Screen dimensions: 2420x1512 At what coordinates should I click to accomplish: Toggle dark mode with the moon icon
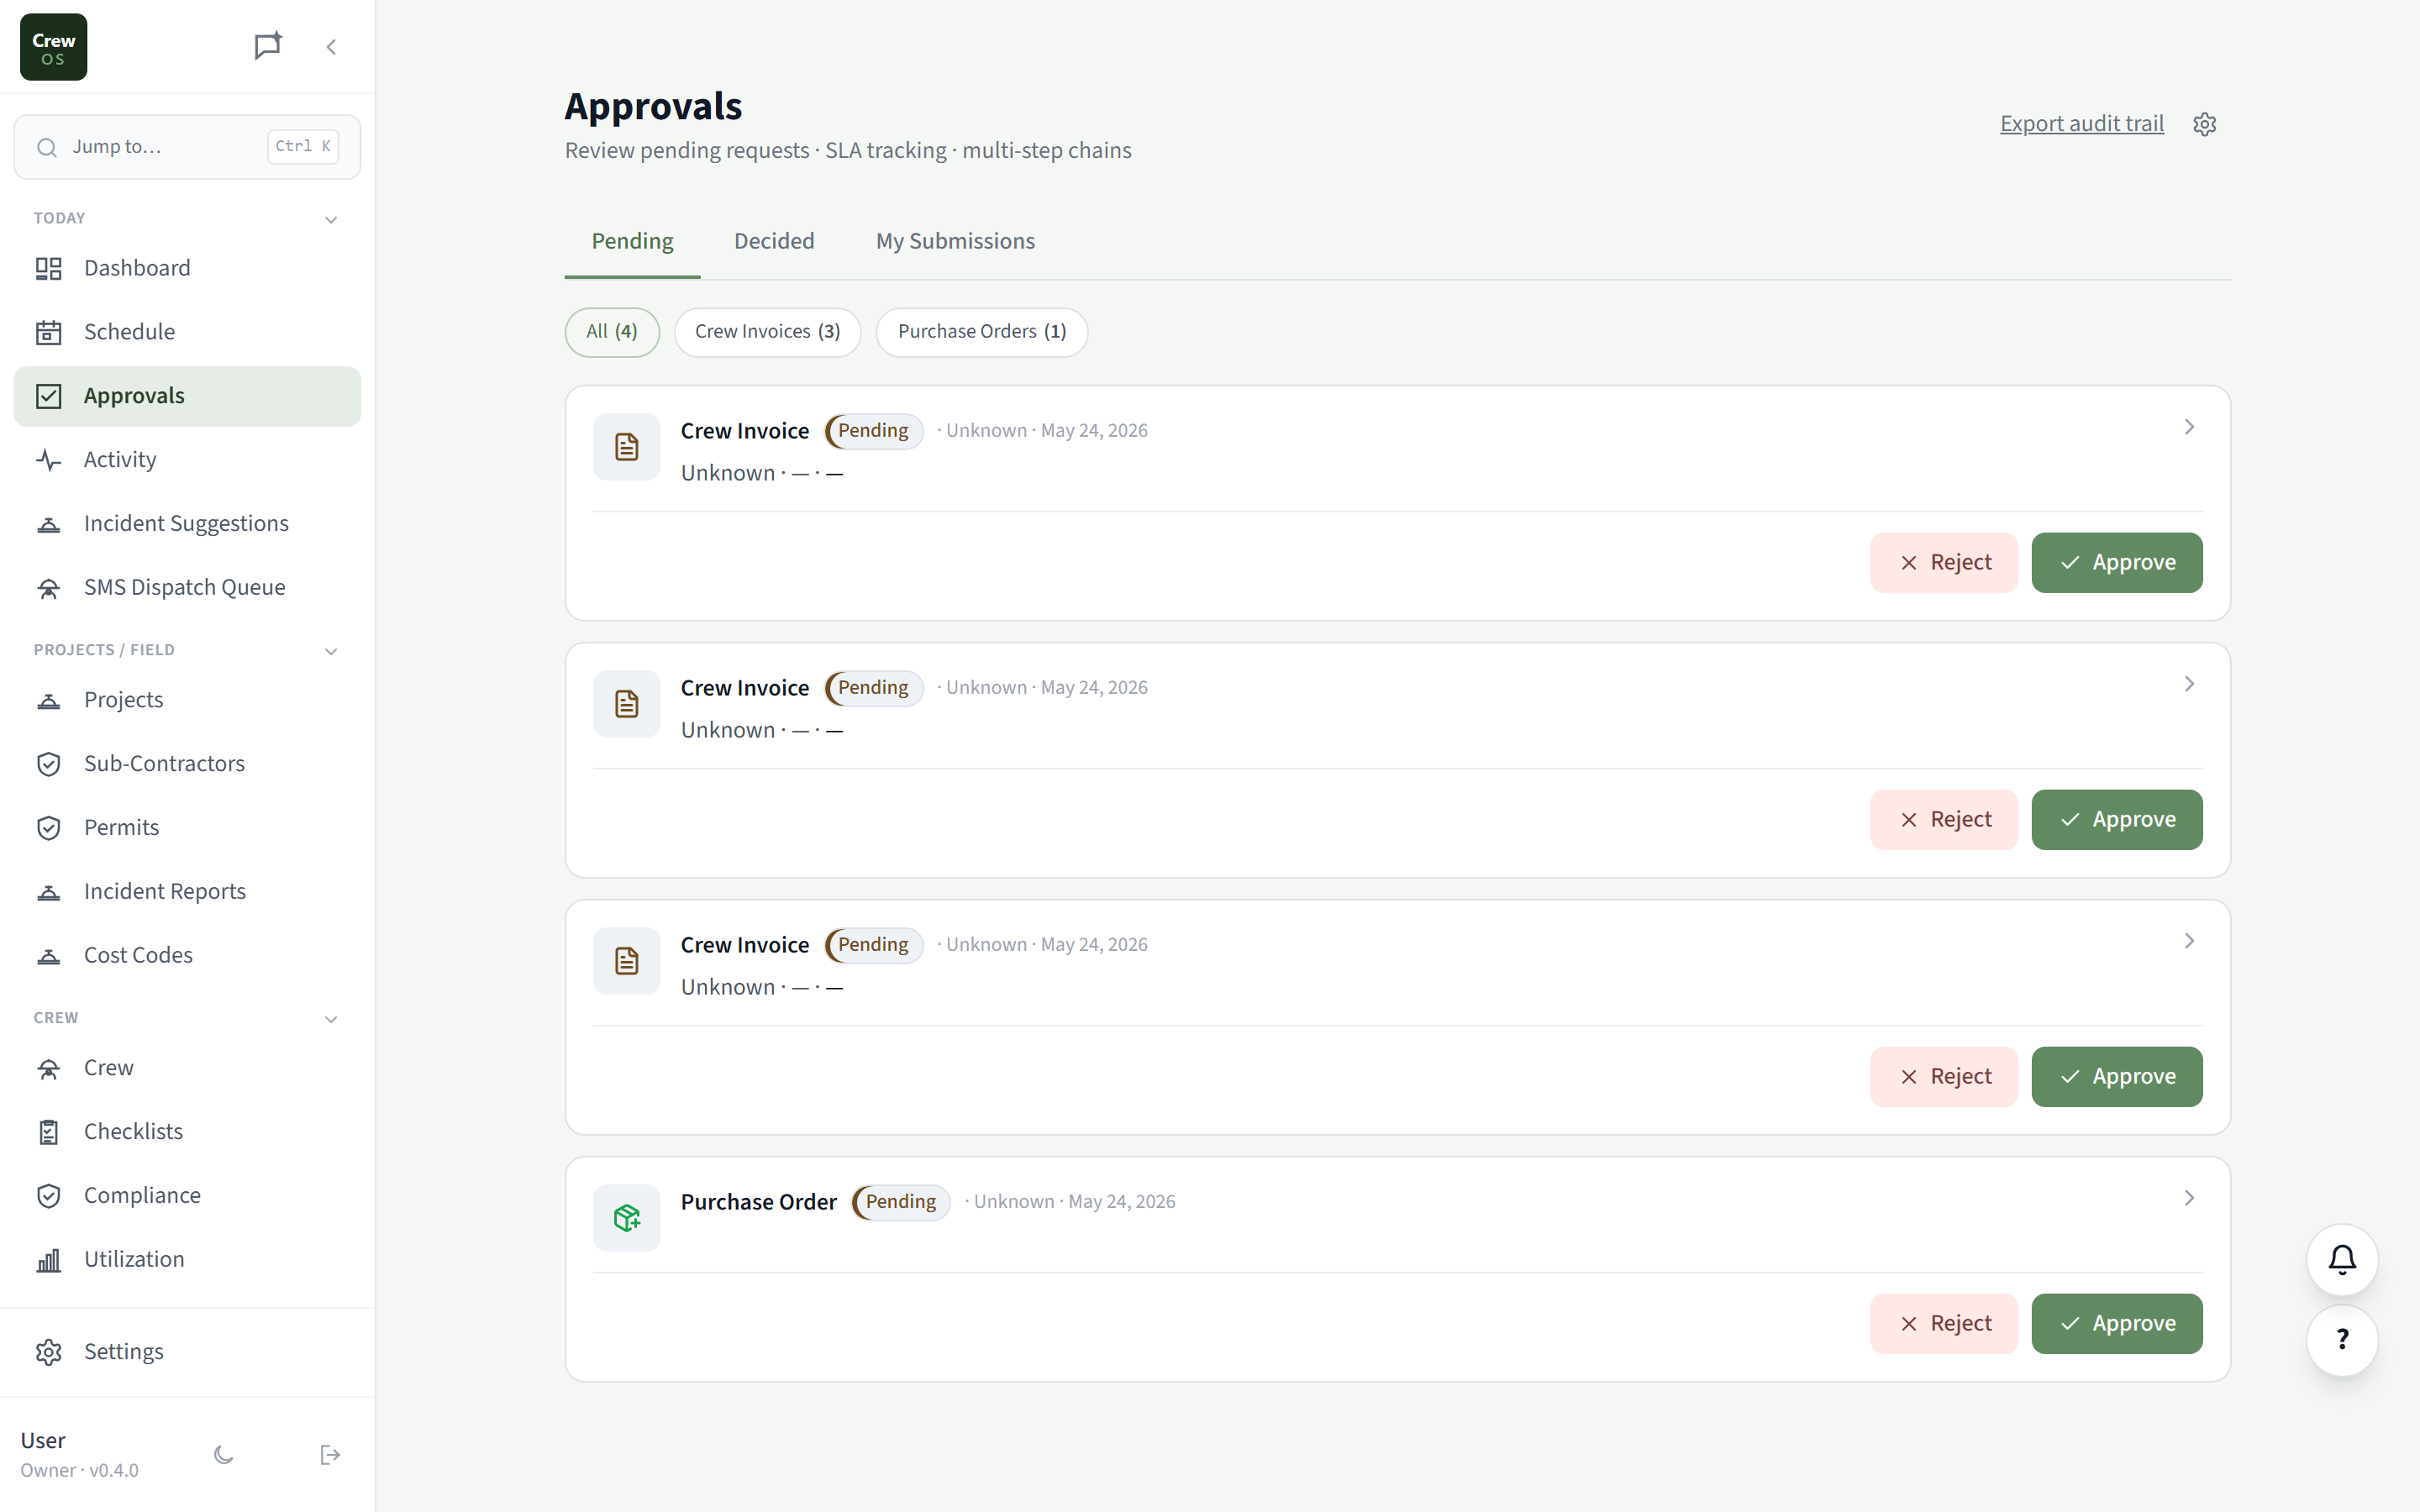pos(224,1454)
